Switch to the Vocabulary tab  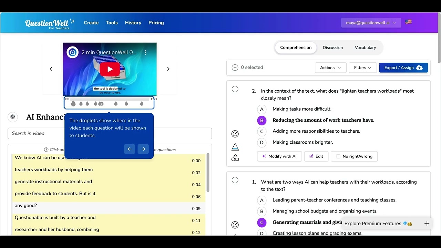point(365,48)
